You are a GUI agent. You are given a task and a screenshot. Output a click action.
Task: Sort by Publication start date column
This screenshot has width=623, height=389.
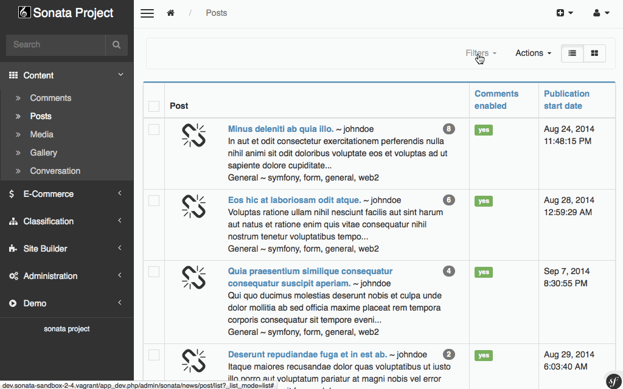click(566, 100)
